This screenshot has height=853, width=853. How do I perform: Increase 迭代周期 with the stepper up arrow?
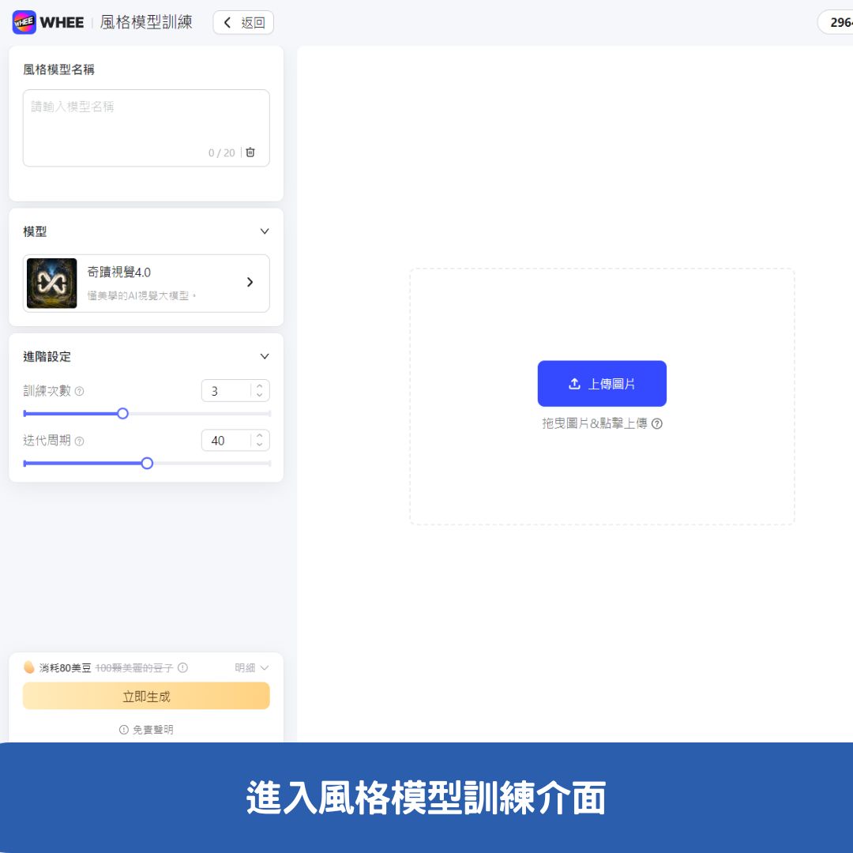click(x=259, y=435)
